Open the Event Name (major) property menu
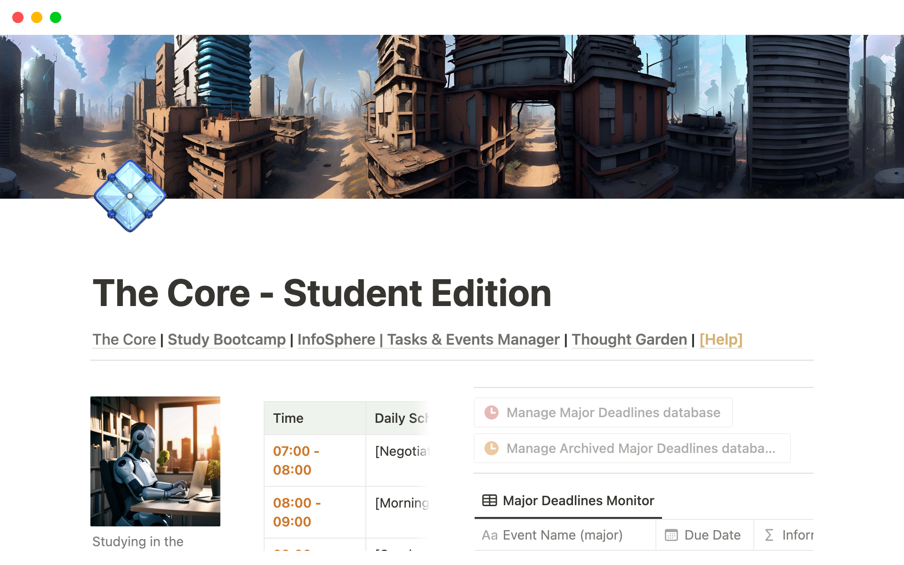This screenshot has height=565, width=904. point(563,535)
